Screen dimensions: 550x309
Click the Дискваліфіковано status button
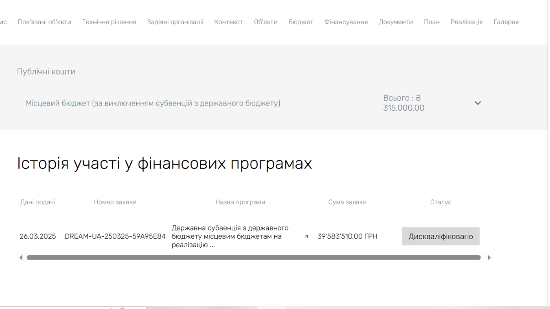pos(440,236)
